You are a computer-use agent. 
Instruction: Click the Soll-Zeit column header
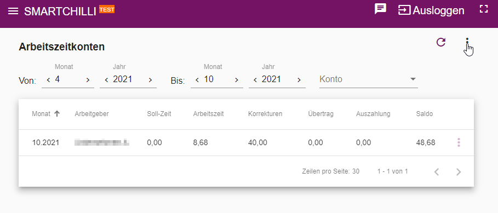tap(159, 114)
